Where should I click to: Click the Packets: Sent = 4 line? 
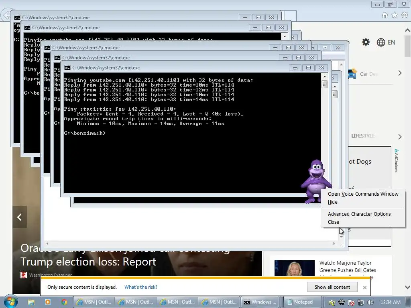point(160,114)
